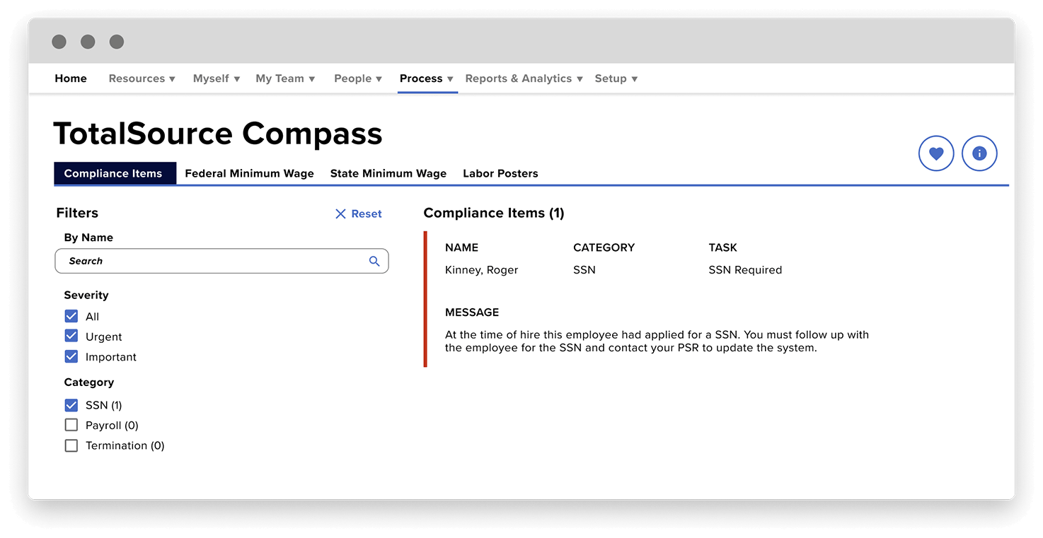Click the MESSAGE label
The width and height of the screenshot is (1043, 538).
point(472,312)
